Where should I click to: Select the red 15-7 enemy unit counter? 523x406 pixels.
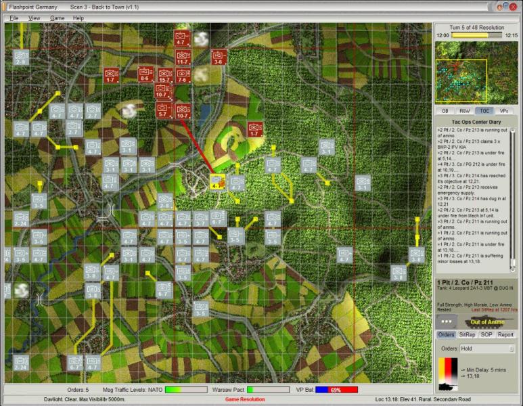tap(164, 75)
